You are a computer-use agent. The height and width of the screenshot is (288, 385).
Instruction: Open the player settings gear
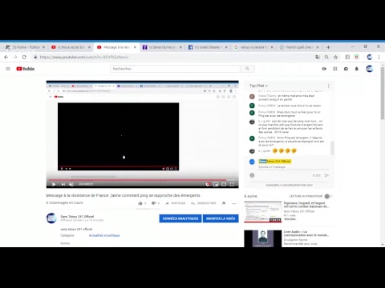click(x=208, y=184)
